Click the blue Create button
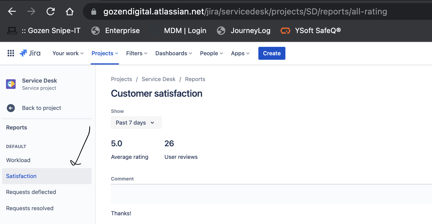 point(272,53)
